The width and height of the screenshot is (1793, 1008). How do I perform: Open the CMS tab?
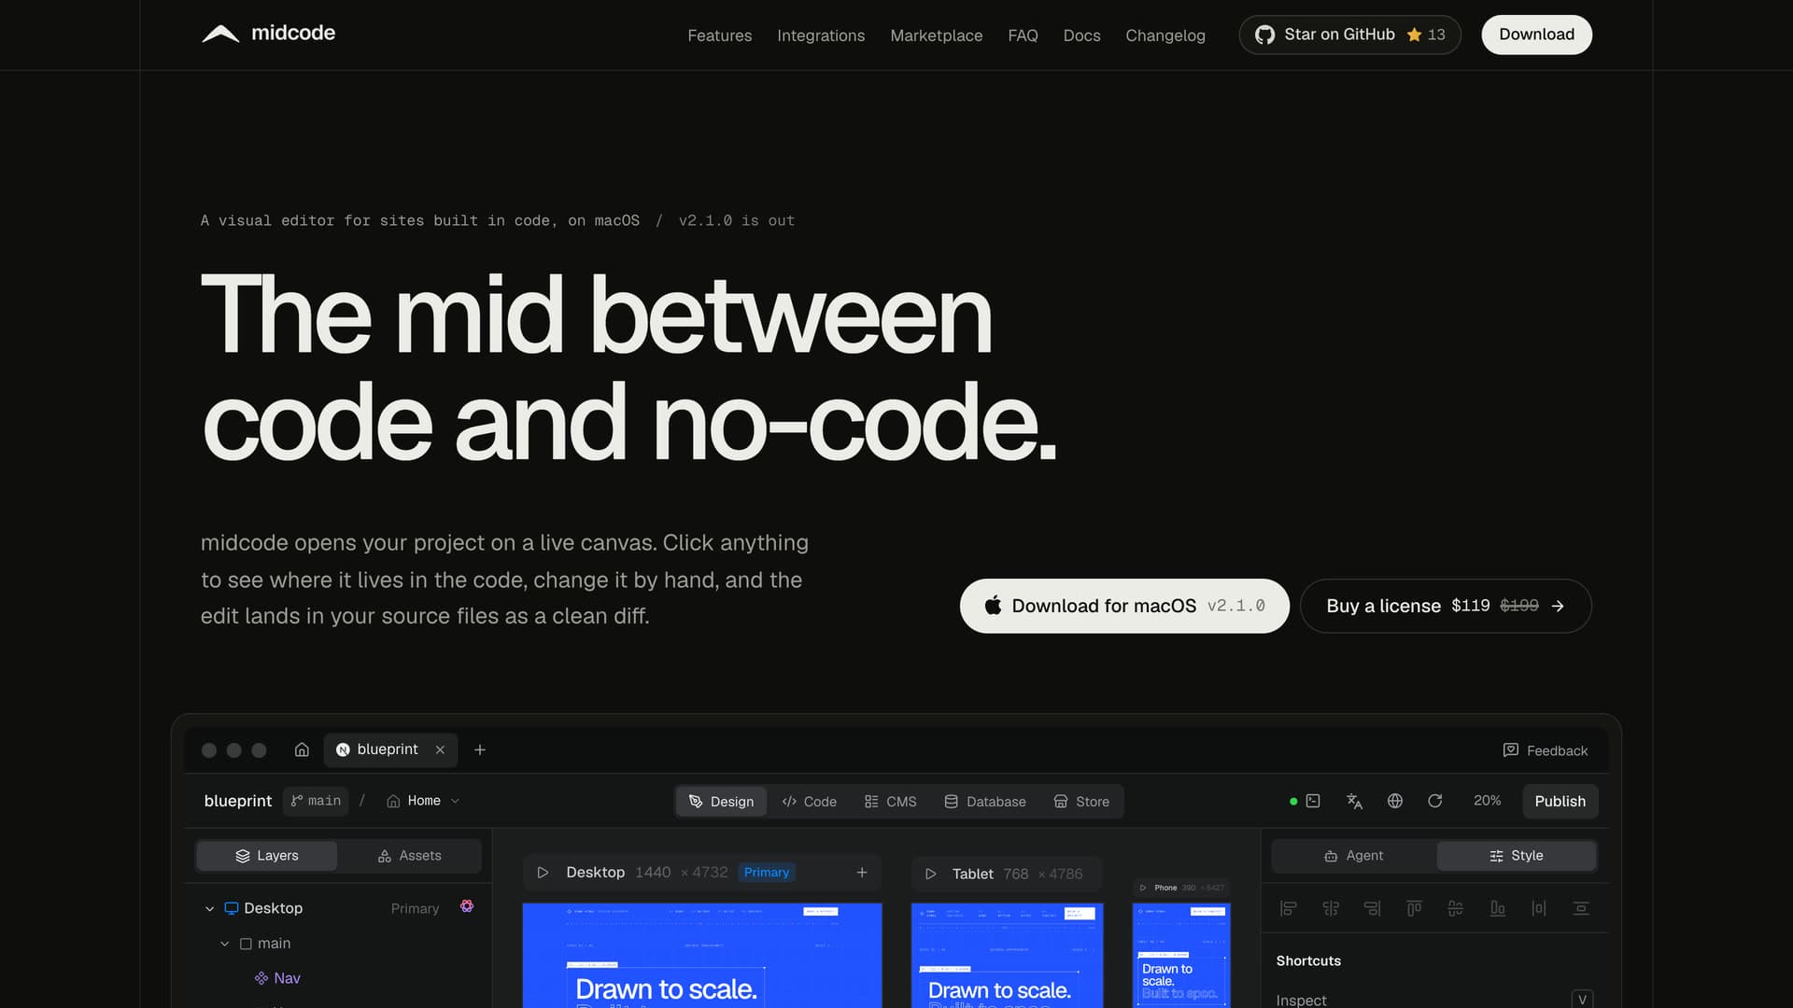point(890,802)
